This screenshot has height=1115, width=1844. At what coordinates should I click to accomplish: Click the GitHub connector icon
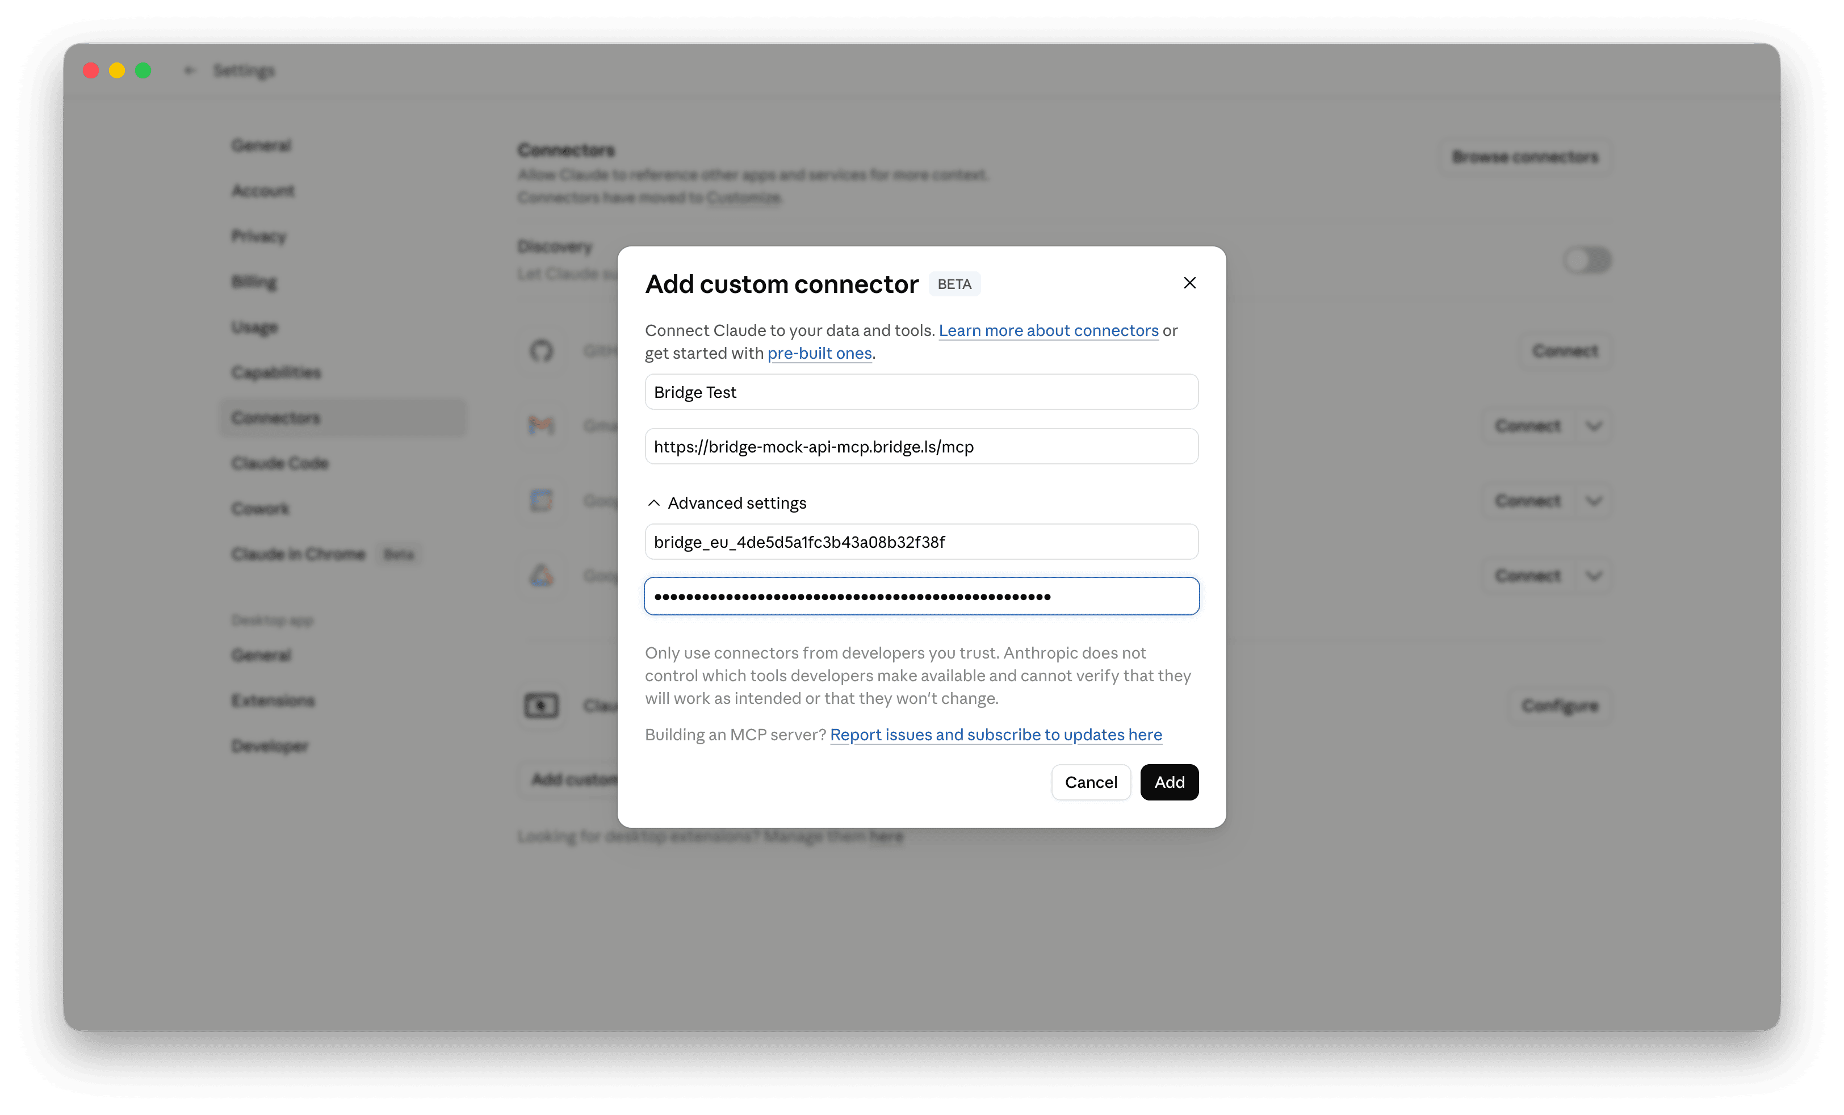(x=541, y=351)
